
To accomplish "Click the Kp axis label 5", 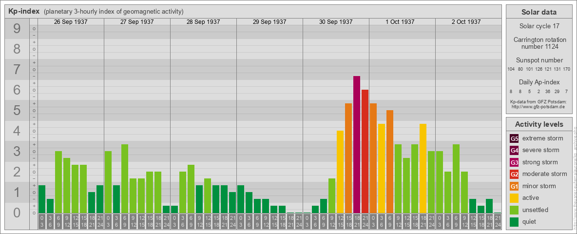I will point(17,110).
